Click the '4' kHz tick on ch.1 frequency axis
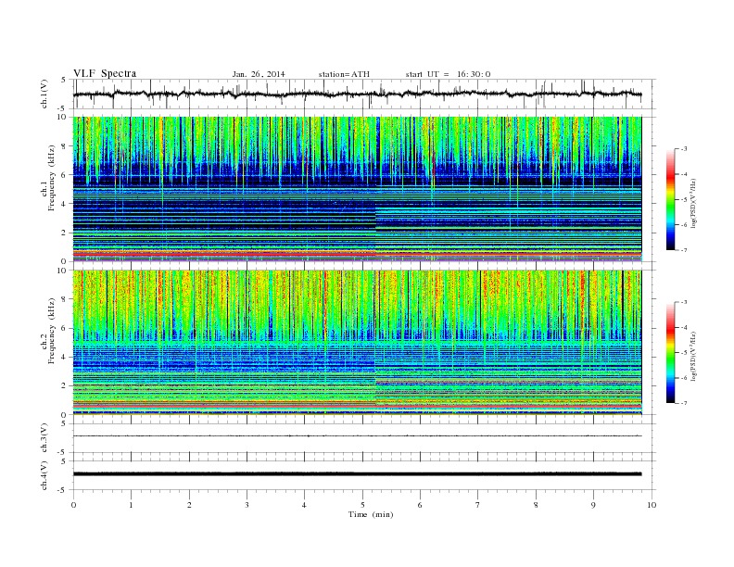The width and height of the screenshot is (734, 567). [x=64, y=204]
